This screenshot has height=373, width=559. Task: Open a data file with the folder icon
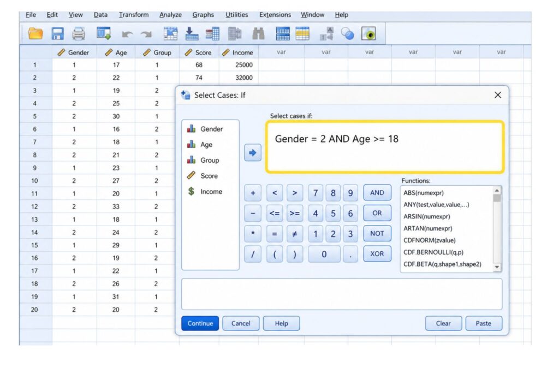click(35, 34)
